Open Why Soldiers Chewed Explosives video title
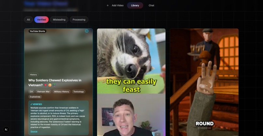The width and height of the screenshot is (263, 136). [x=55, y=83]
